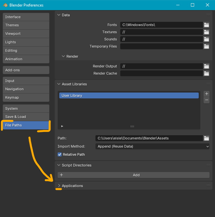Screen dimensions: 215x217
Task: Open the Editing preferences section
Action: click(26, 51)
